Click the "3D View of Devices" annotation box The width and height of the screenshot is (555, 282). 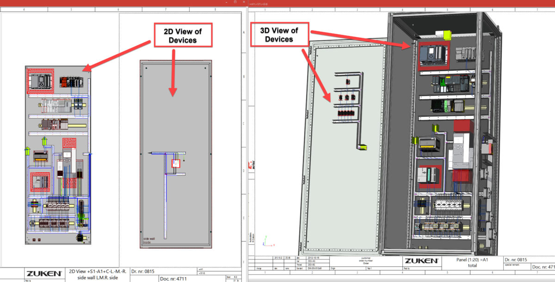point(279,33)
